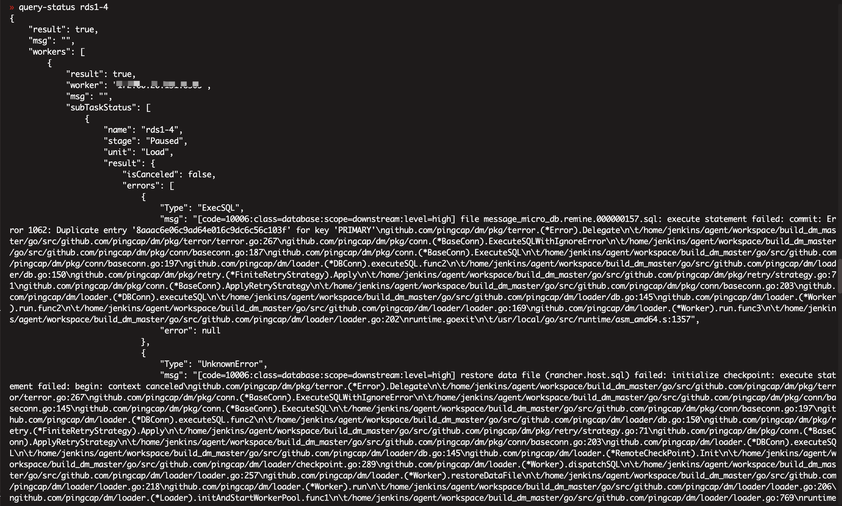Click the "stage": "Paused" line
Screen dimensions: 842x506
[146, 141]
